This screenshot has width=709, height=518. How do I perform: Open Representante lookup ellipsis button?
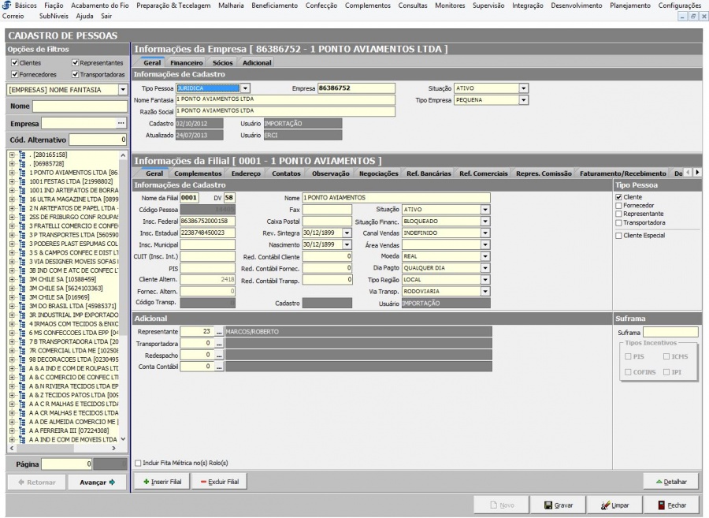(x=220, y=332)
